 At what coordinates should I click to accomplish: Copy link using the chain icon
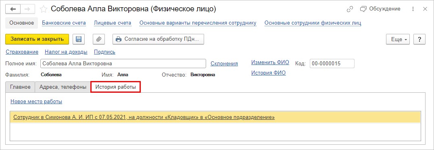tap(350, 9)
